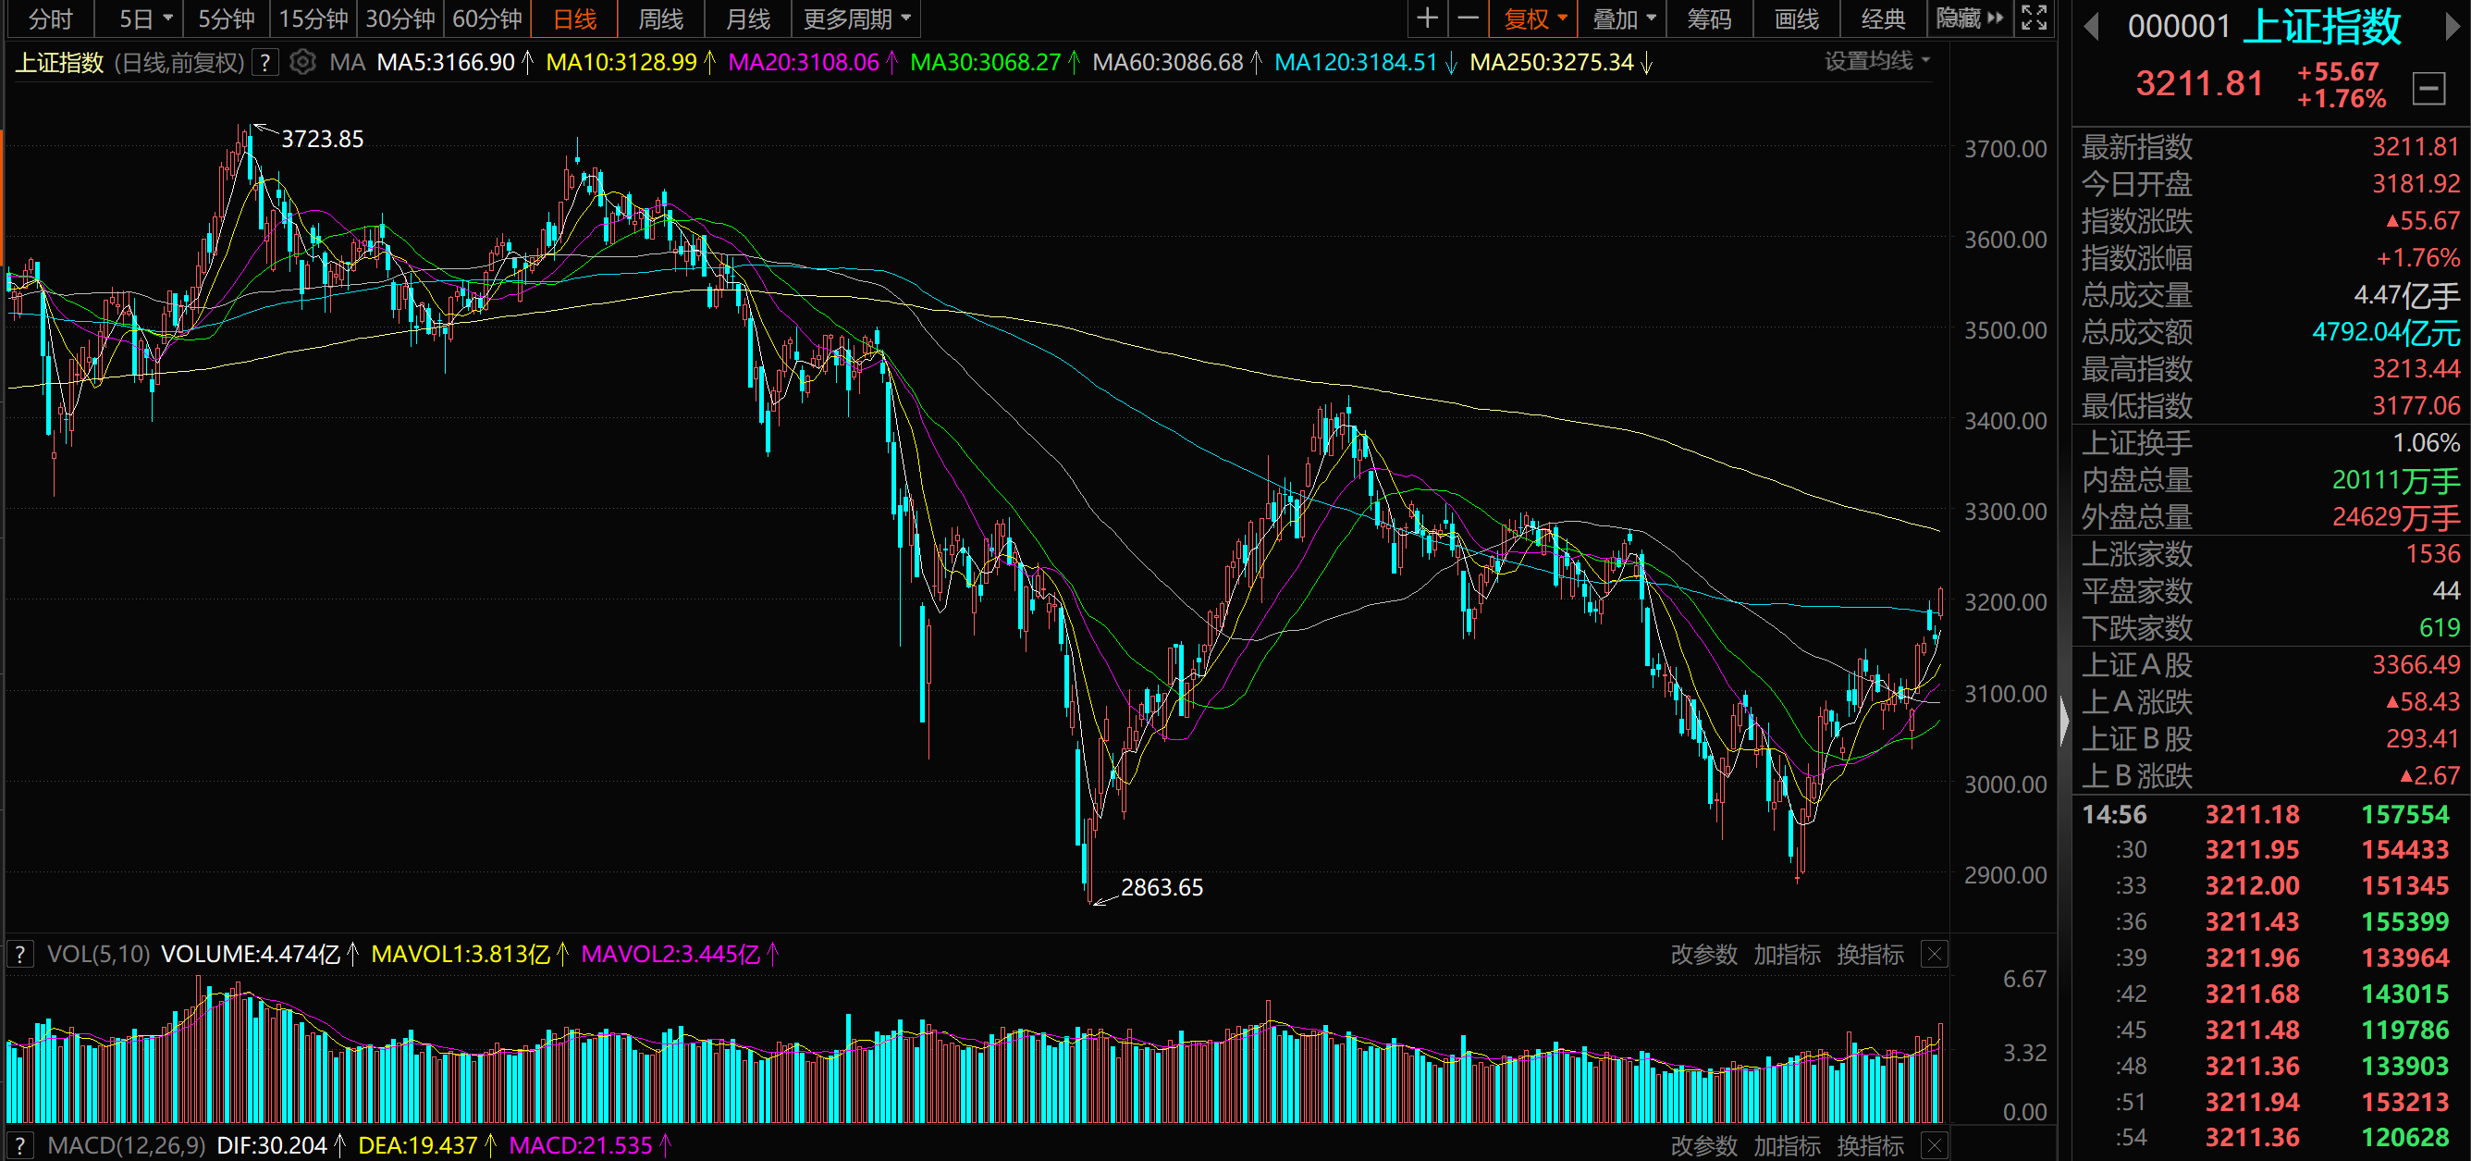Viewport: 2471px width, 1161px height.
Task: Expand 设置均线 dropdown
Action: 1877,61
